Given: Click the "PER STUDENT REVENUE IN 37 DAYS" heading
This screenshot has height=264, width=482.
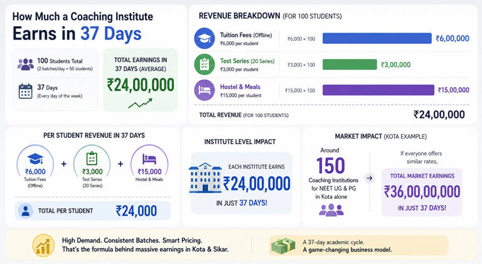Looking at the screenshot, I should point(94,135).
